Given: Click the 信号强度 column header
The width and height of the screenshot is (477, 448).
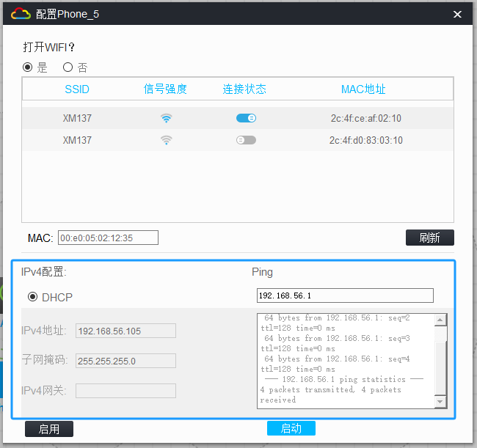Looking at the screenshot, I should pos(166,89).
